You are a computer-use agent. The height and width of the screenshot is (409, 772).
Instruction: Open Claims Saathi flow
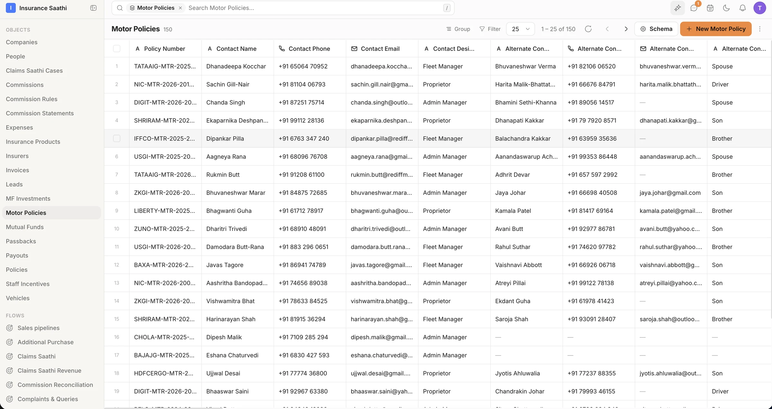(36, 356)
